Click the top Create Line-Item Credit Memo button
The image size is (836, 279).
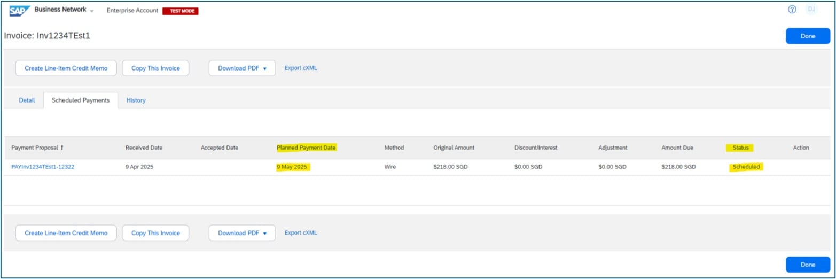pyautogui.click(x=66, y=68)
